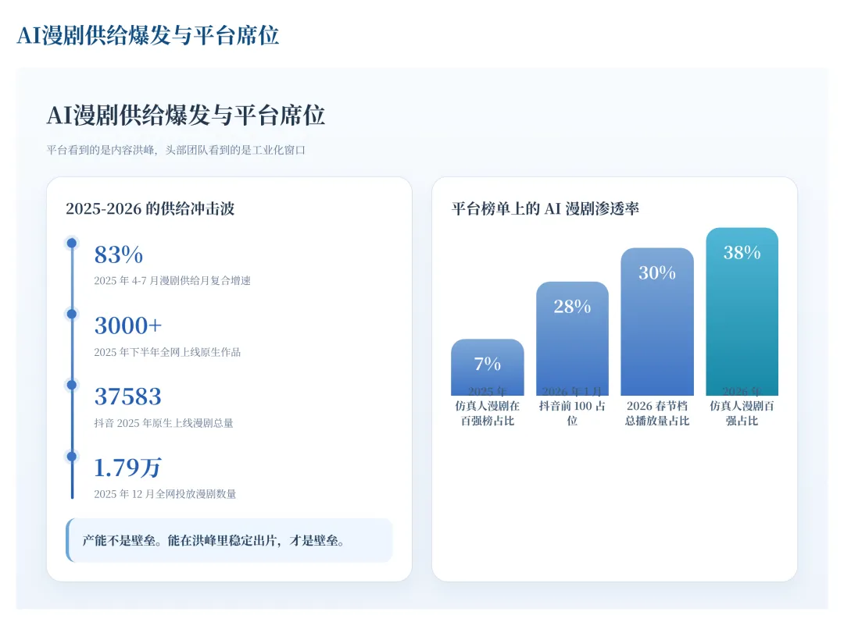Viewport: 844px width, 626px height.
Task: Click the 3000+ statistic value
Action: [128, 325]
